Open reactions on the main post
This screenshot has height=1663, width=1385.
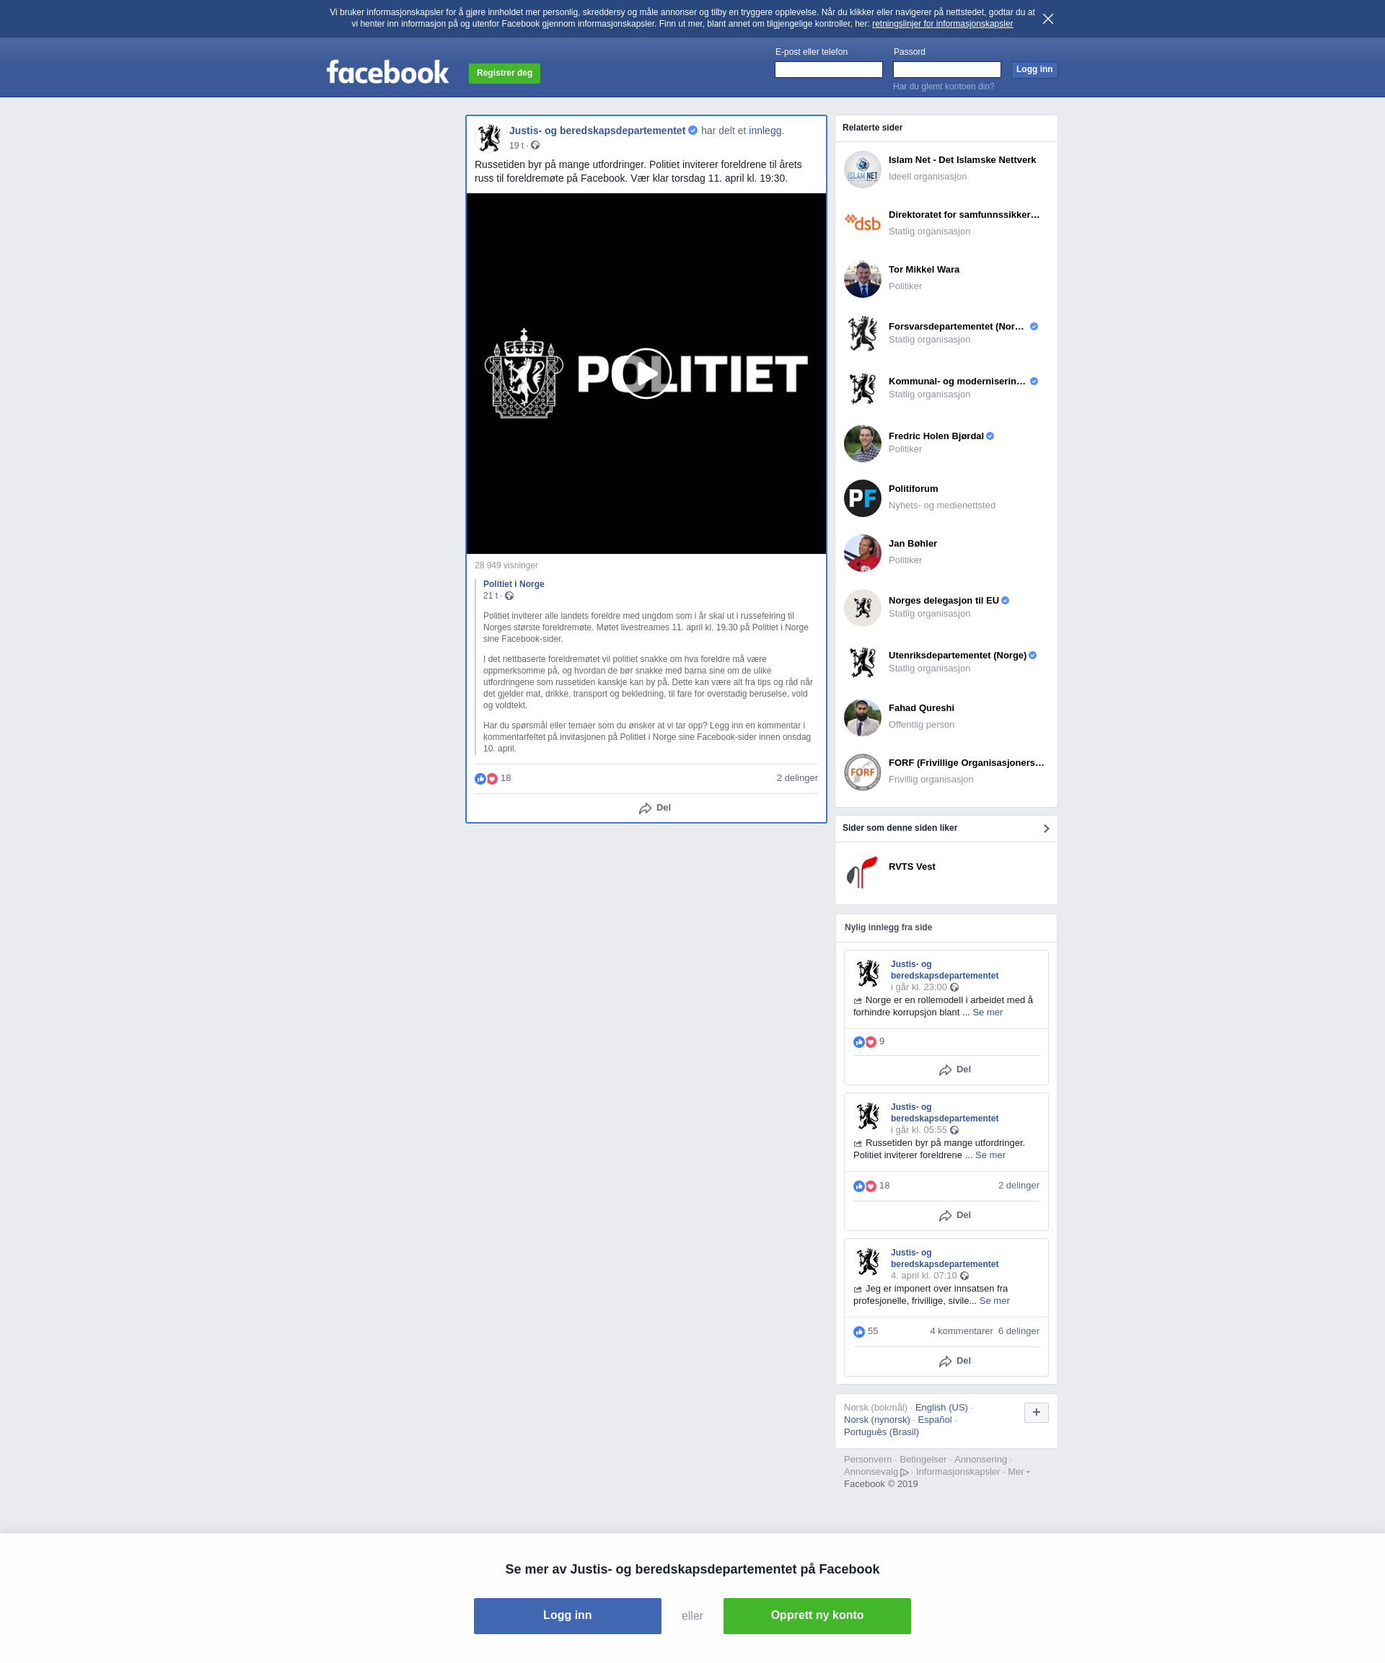[x=493, y=778]
